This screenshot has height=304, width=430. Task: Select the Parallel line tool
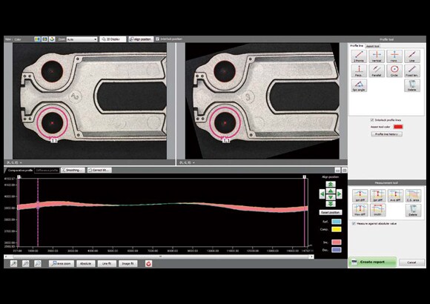click(377, 70)
